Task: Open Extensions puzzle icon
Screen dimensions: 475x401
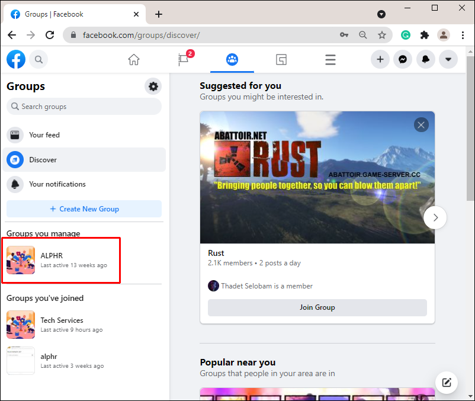Action: click(425, 35)
